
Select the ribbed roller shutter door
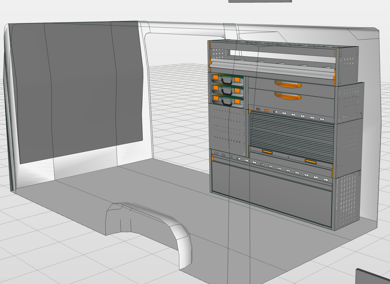(x=291, y=134)
